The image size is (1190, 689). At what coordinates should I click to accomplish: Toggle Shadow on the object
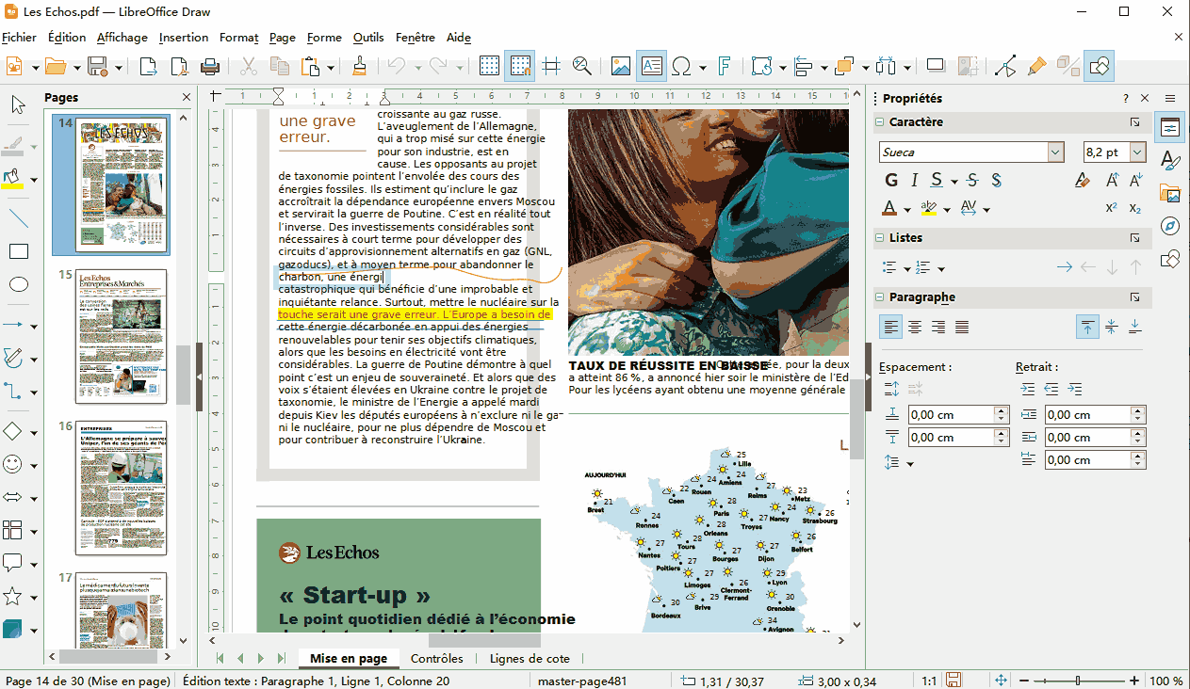point(935,66)
